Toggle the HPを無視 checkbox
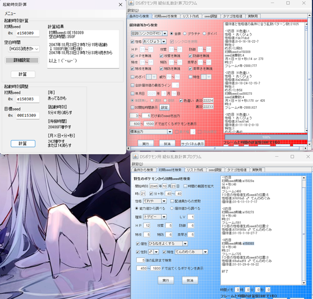313x299 pixels. pyautogui.click(x=132, y=56)
